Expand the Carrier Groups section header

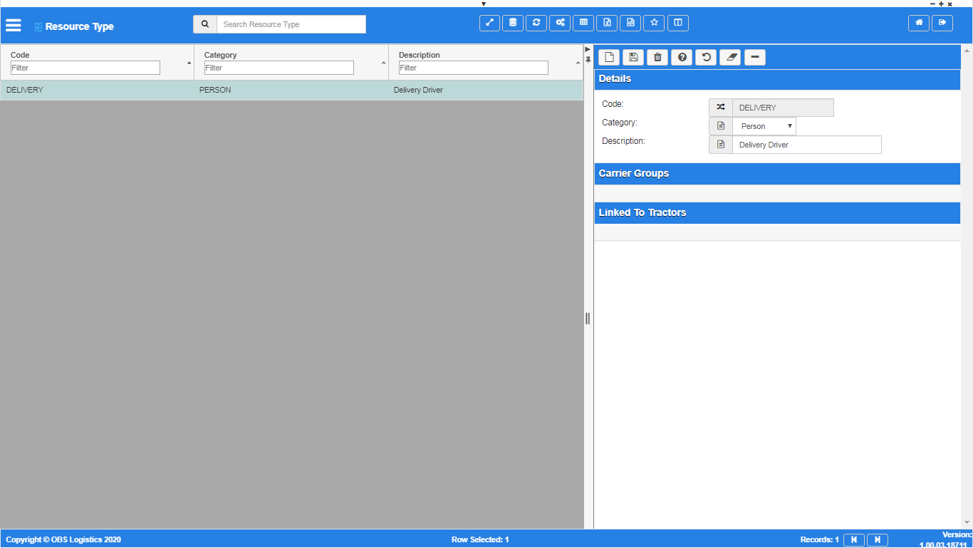click(x=777, y=174)
